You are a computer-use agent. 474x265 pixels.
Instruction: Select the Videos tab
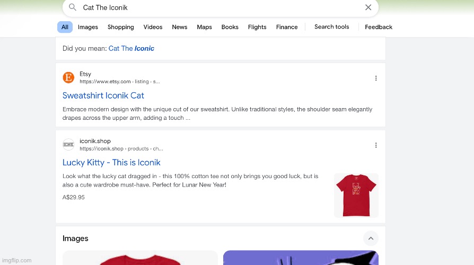[153, 27]
